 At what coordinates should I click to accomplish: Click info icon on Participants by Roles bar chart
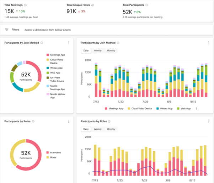pos(110,121)
